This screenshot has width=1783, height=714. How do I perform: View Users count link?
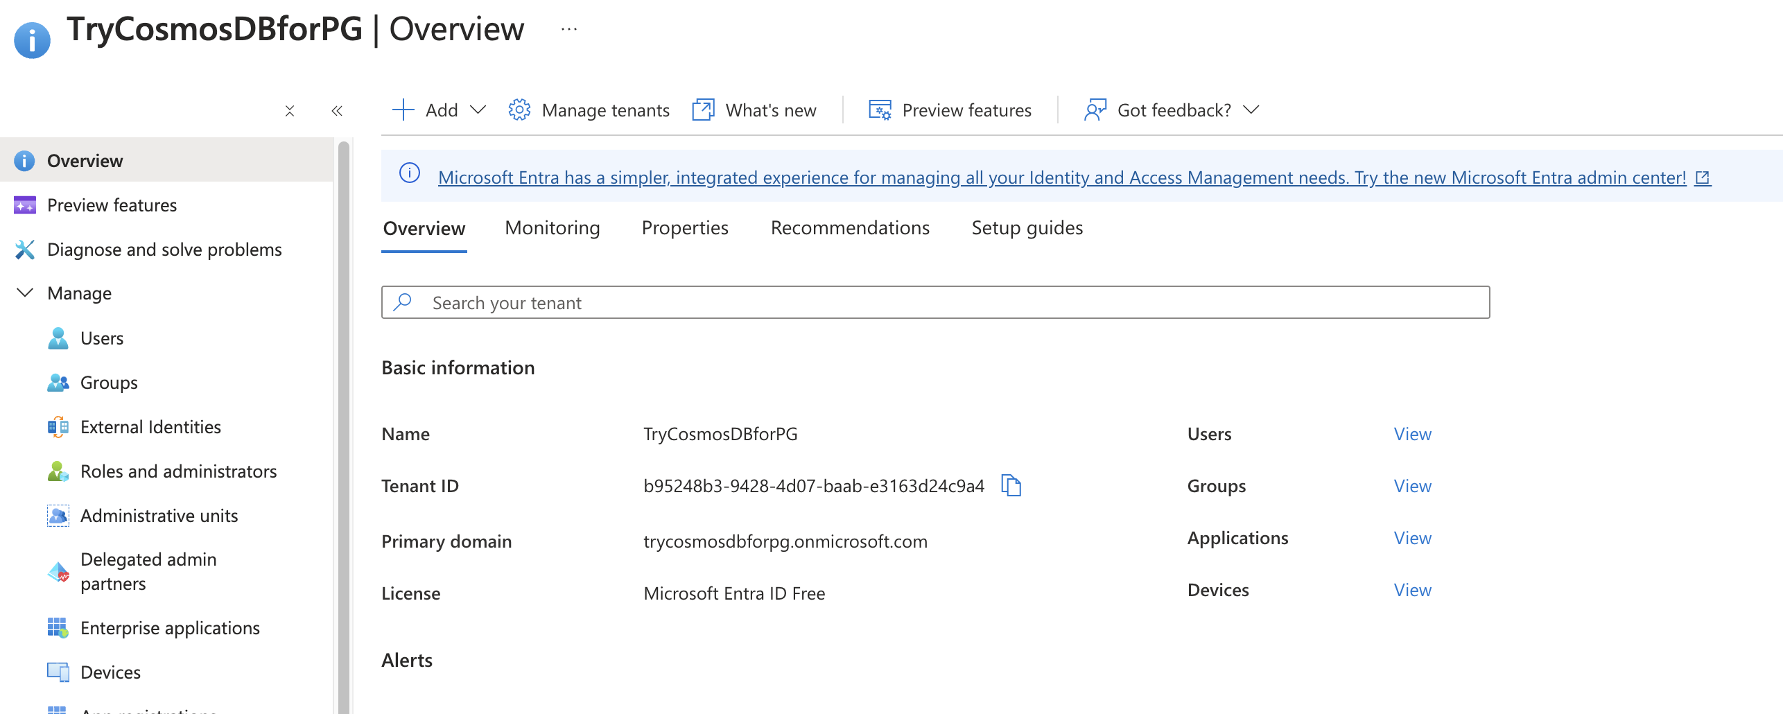(1412, 434)
